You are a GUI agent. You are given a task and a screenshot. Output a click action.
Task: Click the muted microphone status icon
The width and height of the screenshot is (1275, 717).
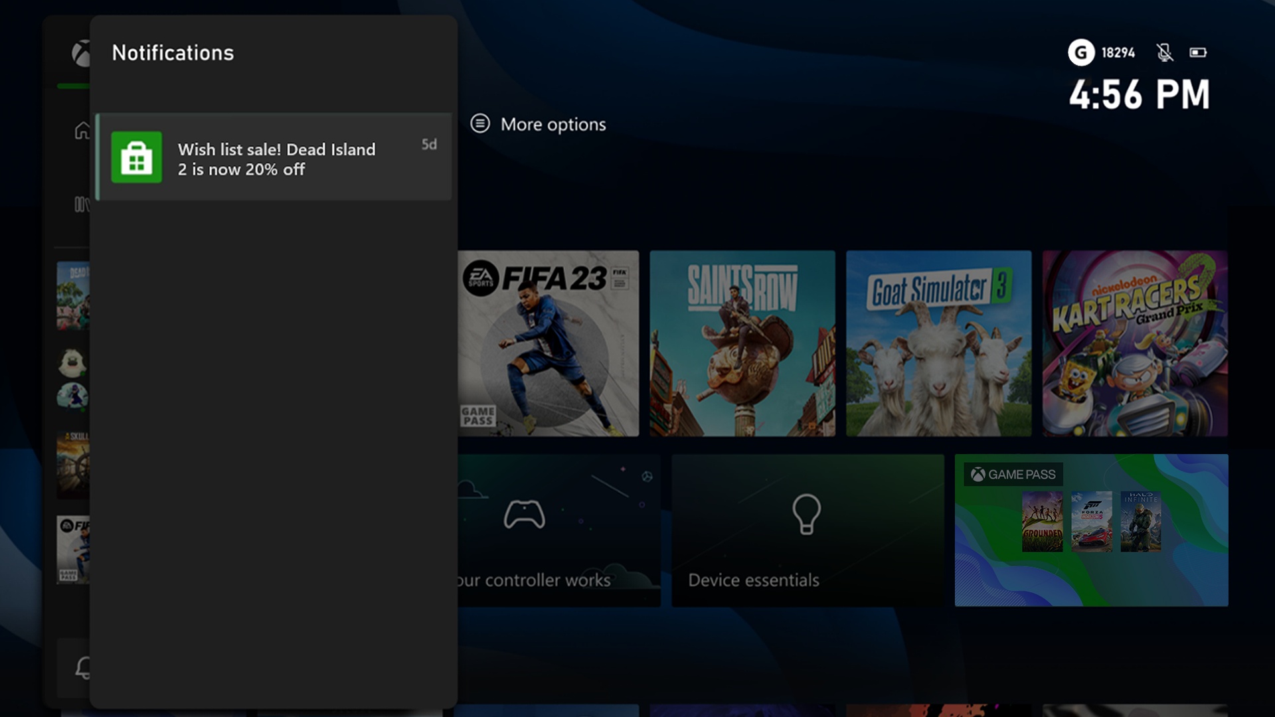1164,52
